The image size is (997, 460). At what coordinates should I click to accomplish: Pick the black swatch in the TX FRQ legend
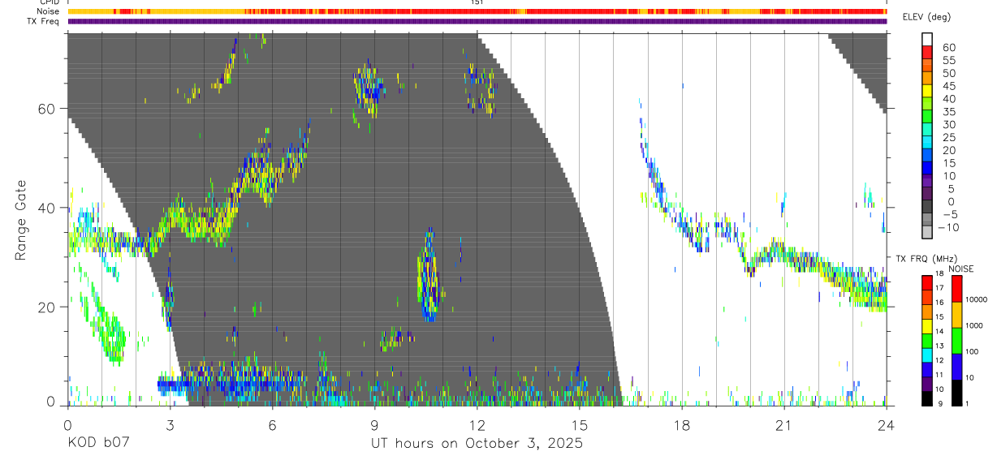926,398
